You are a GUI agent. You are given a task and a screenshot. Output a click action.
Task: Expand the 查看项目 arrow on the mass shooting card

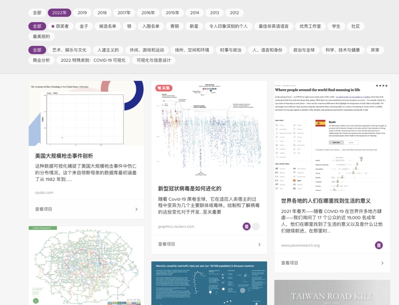click(x=136, y=209)
